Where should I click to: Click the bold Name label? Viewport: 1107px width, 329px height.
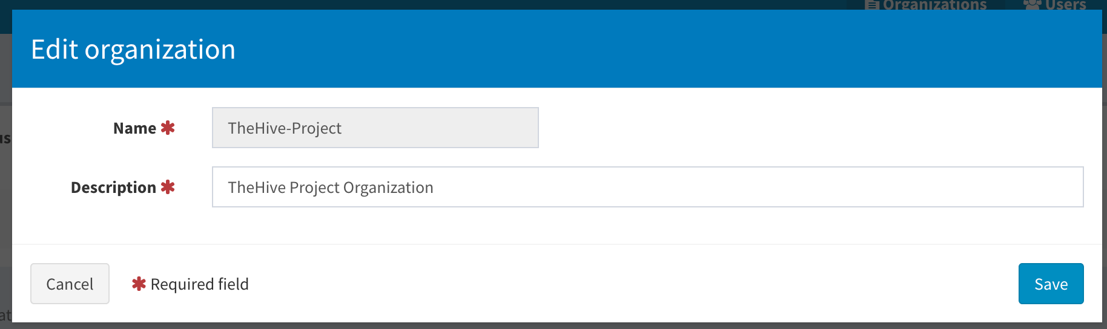point(134,128)
